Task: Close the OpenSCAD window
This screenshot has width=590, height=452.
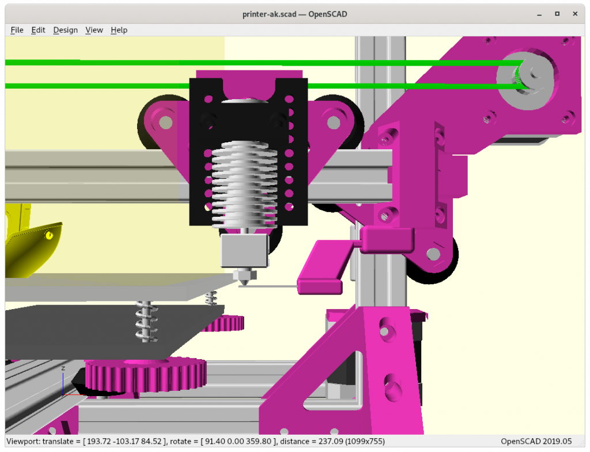Action: point(575,14)
